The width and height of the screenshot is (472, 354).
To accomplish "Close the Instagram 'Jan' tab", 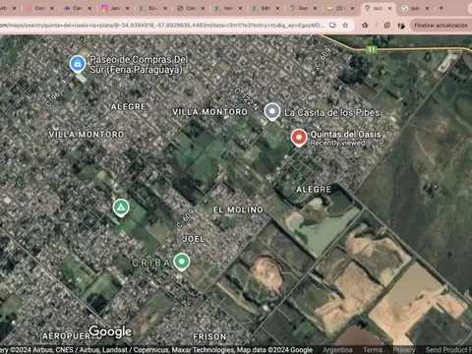I will pyautogui.click(x=127, y=8).
